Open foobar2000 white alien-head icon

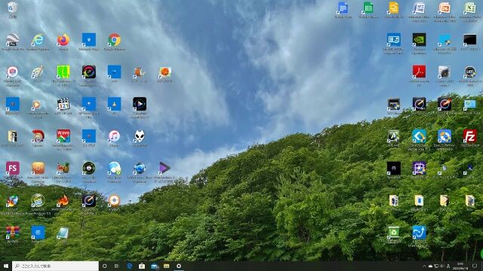(x=140, y=136)
